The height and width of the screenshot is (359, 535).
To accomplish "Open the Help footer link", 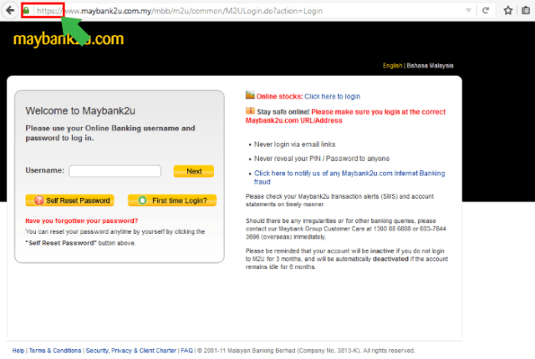I will pos(18,351).
